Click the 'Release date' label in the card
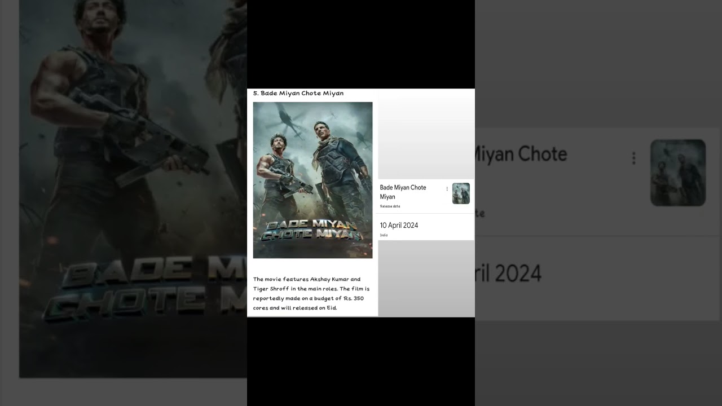The height and width of the screenshot is (406, 722). [x=390, y=206]
